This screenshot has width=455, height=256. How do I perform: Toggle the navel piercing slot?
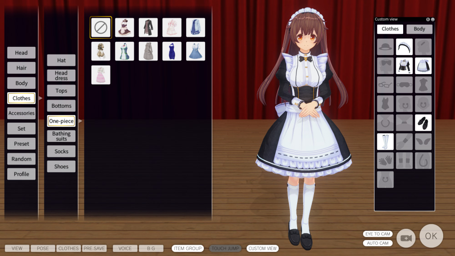pos(385,180)
